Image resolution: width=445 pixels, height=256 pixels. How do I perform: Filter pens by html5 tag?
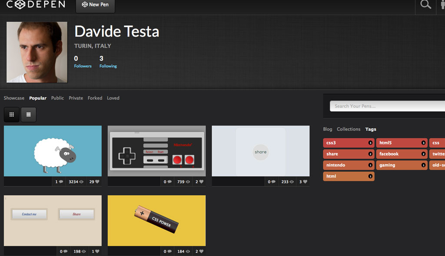tap(402, 143)
